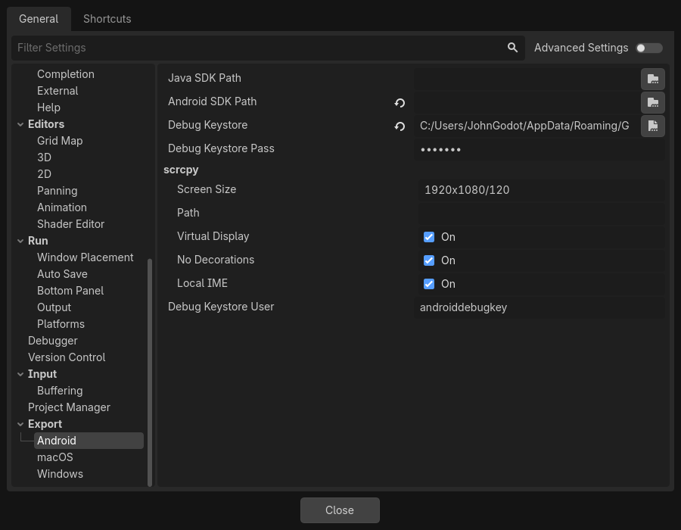Click the Local IME label
The height and width of the screenshot is (530, 681).
tap(202, 283)
